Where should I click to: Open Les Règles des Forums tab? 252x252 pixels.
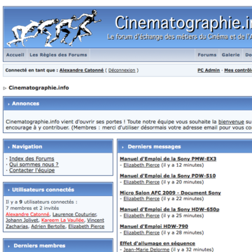pyautogui.click(x=58, y=55)
